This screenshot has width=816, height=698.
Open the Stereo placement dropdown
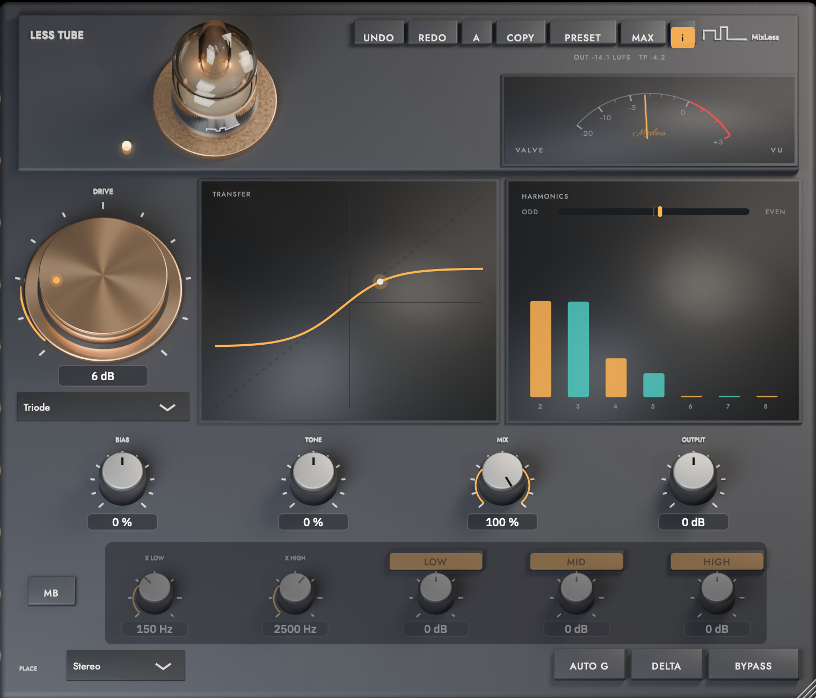126,665
